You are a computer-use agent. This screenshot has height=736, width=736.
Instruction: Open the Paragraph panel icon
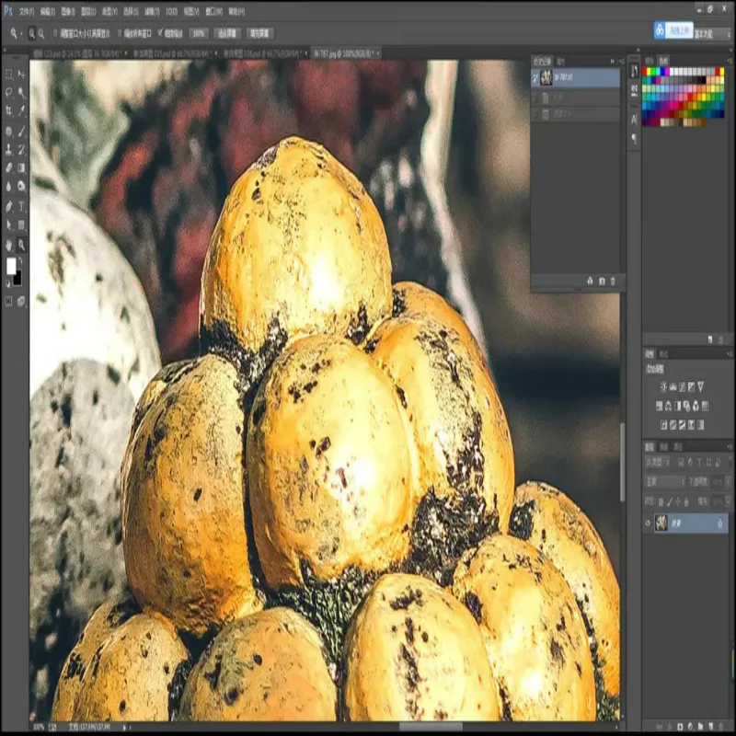[x=634, y=139]
